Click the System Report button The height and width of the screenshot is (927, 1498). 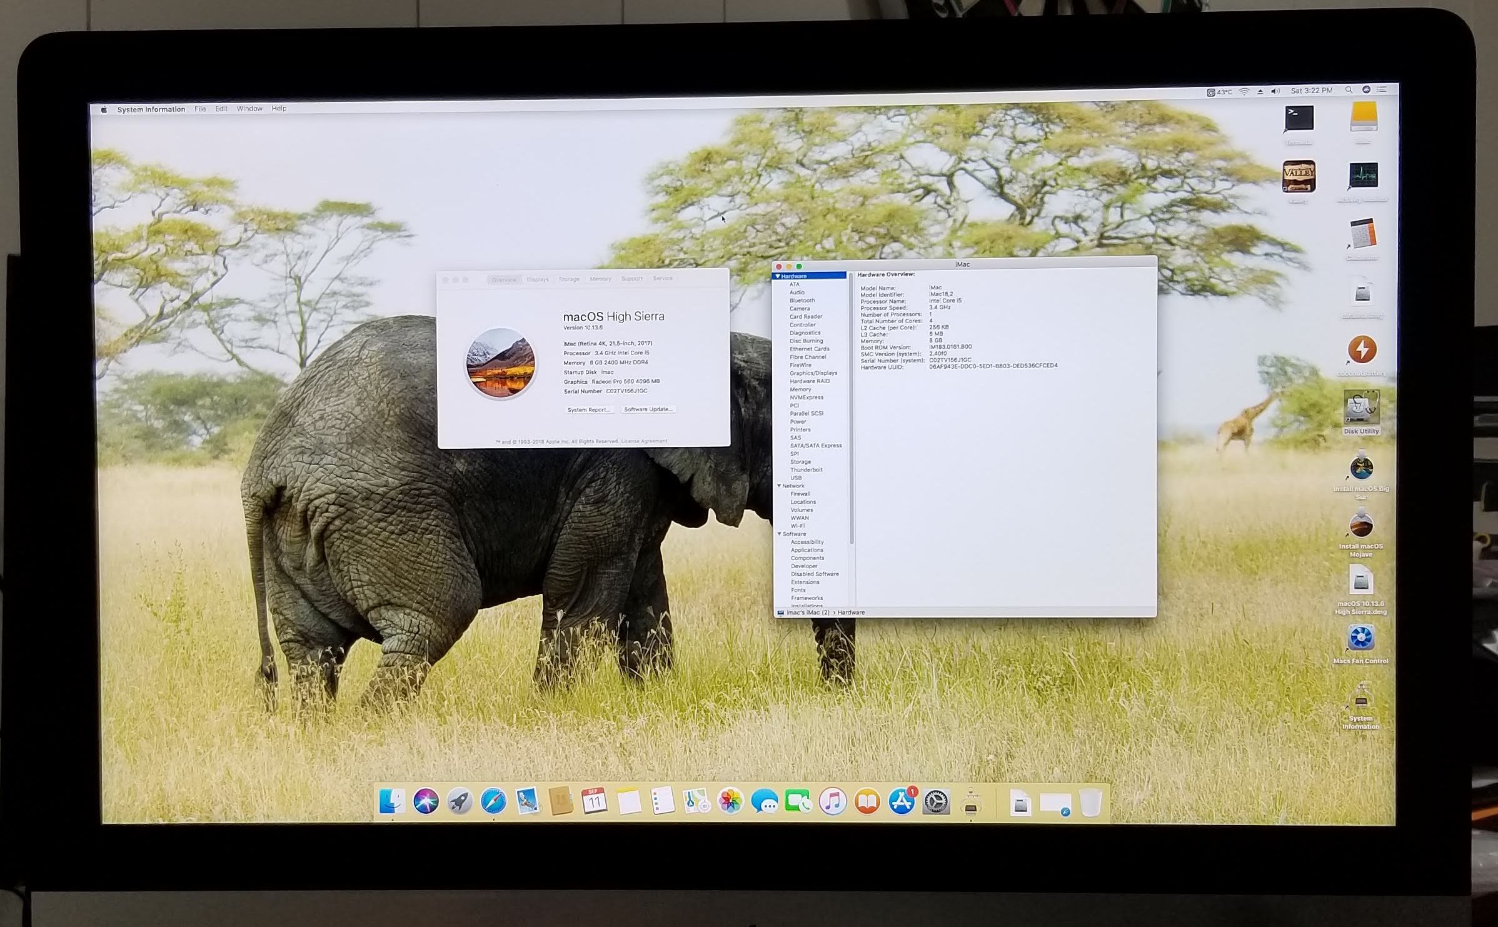point(588,409)
